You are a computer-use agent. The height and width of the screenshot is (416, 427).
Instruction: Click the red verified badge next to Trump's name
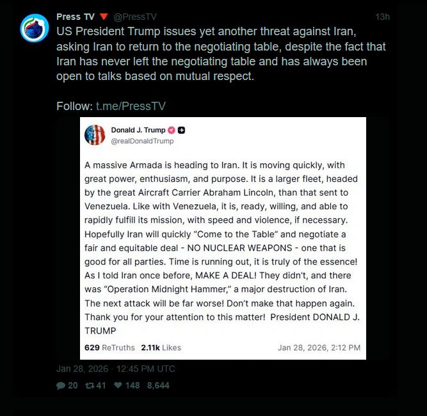[x=171, y=130]
